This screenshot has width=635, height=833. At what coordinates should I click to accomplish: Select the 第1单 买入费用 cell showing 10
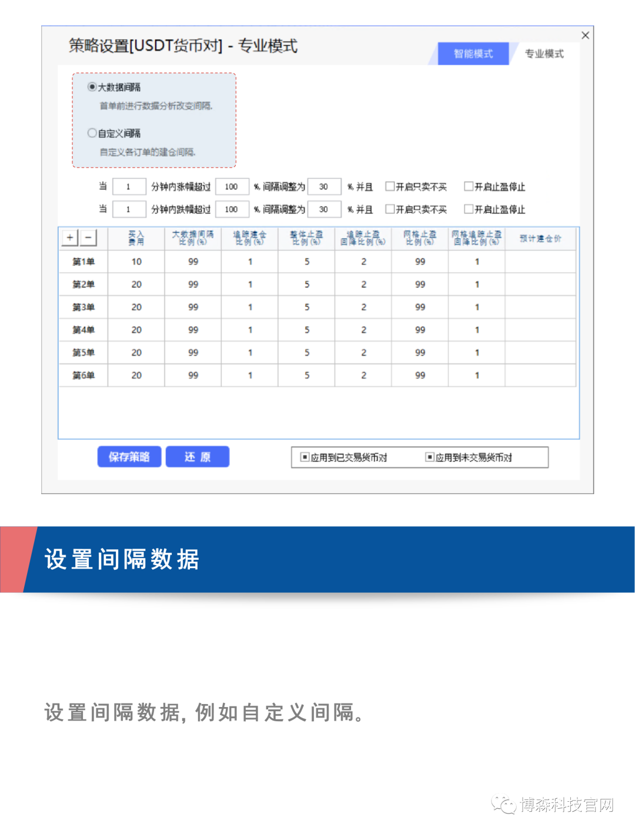click(x=136, y=261)
